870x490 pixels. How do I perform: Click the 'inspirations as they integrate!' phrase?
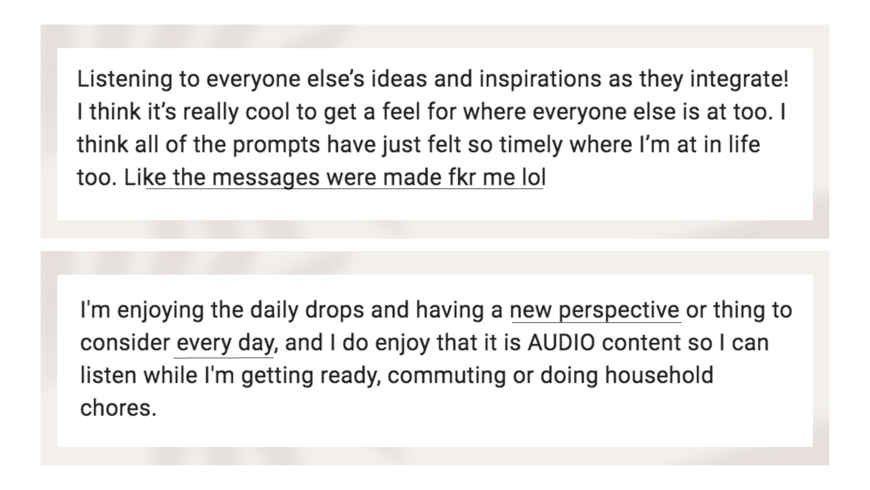[x=634, y=79]
